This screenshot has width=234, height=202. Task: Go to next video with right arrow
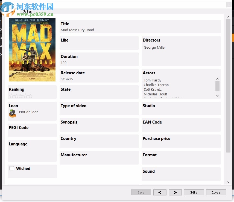175,192
